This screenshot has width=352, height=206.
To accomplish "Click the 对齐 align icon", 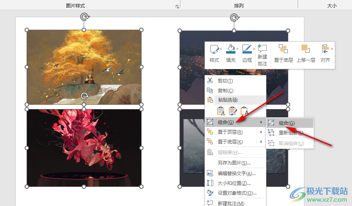I will pyautogui.click(x=325, y=49).
